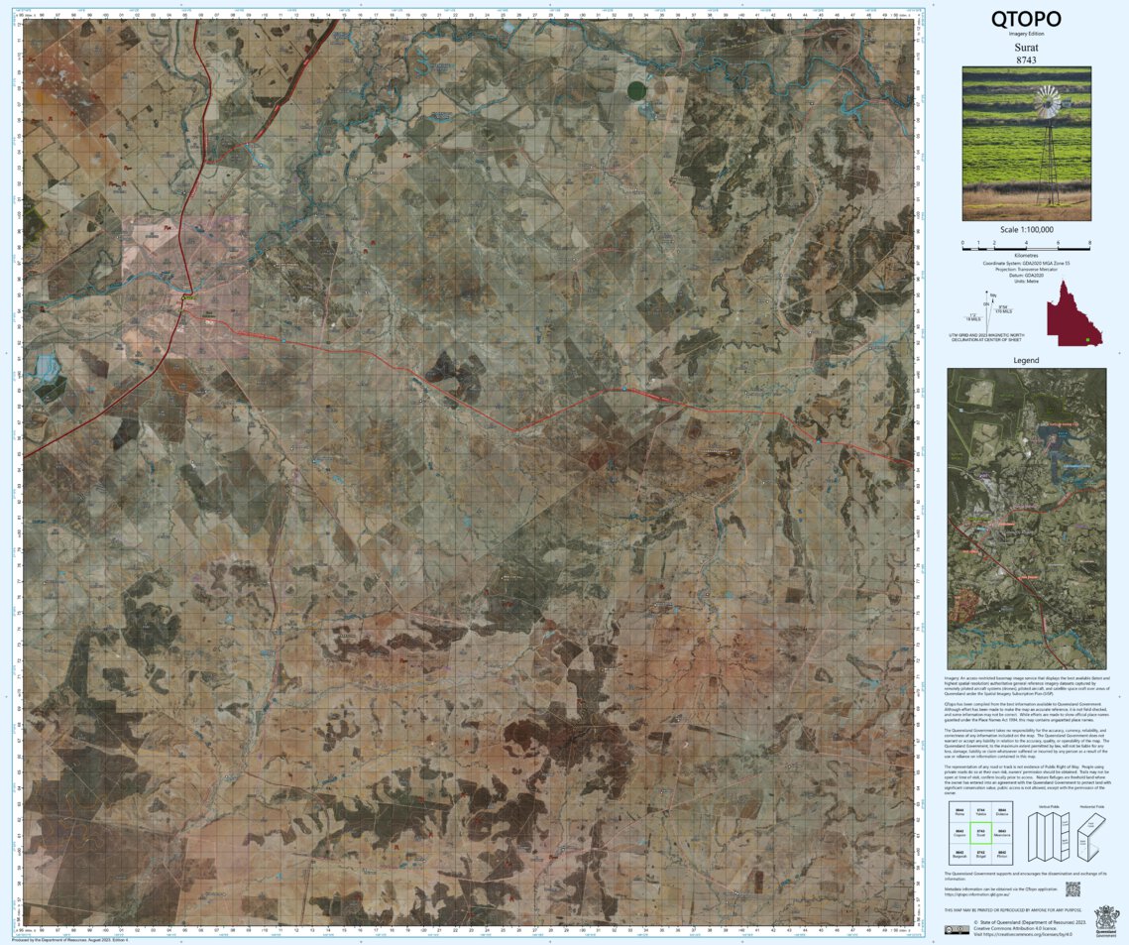Click the Vertical Folds diagram
Screen dimensions: 1129x945
coord(1049,837)
